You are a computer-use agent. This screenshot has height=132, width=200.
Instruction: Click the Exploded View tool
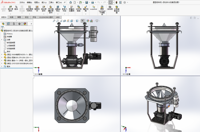(x=85, y=9)
